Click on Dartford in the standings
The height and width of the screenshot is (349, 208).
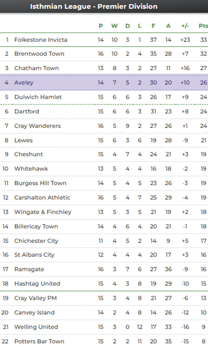[27, 111]
